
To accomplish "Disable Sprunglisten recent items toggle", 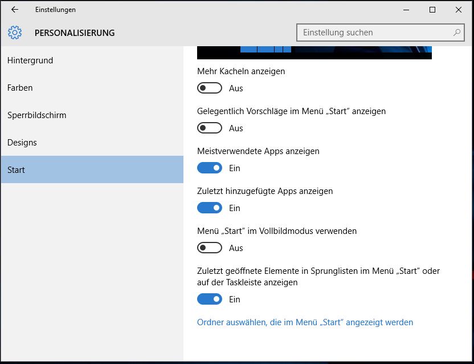I will pyautogui.click(x=210, y=299).
